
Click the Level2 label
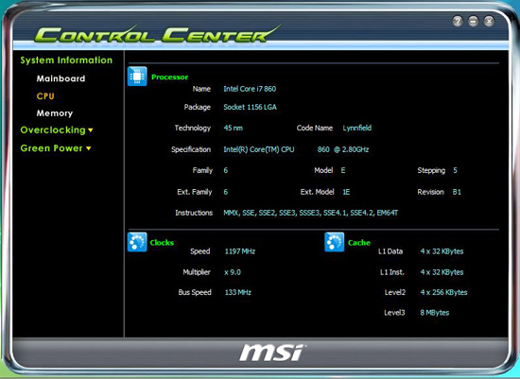click(395, 292)
